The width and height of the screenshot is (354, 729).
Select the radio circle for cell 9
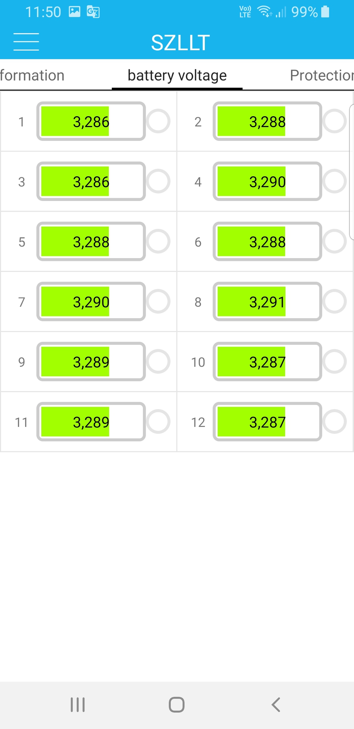click(158, 361)
